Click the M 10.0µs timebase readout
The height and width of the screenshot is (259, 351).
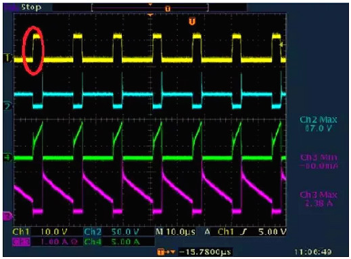click(175, 231)
